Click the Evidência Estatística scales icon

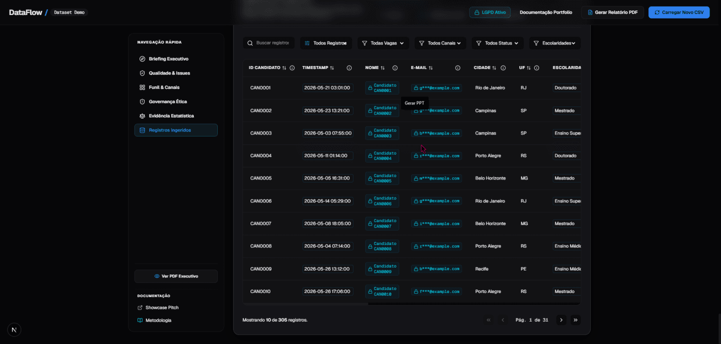coord(142,116)
